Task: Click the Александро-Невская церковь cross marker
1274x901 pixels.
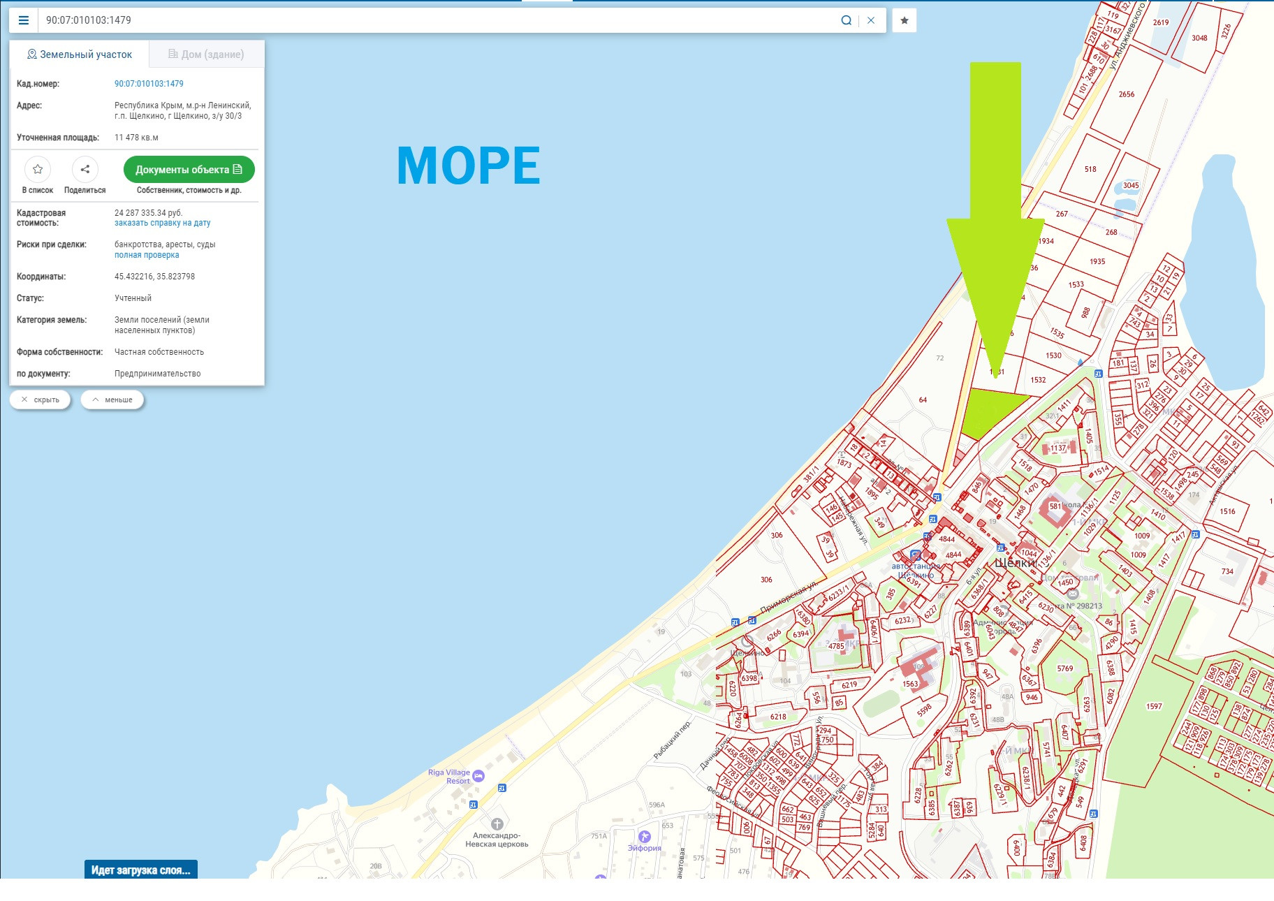Action: tap(497, 824)
